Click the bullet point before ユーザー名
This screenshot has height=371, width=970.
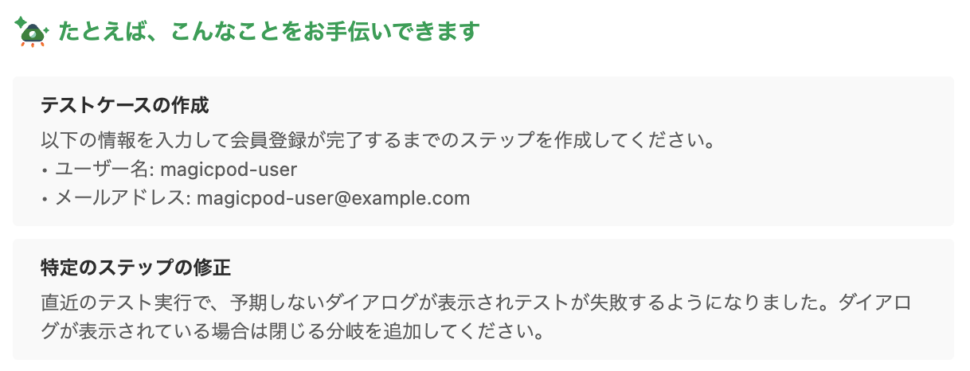pyautogui.click(x=45, y=170)
